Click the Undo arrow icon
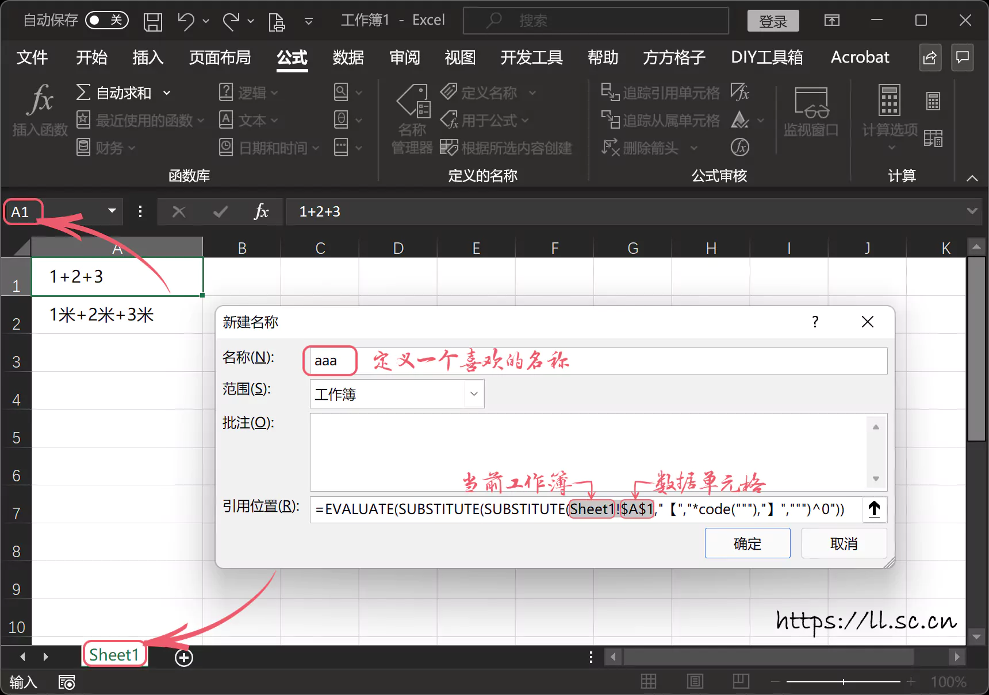The width and height of the screenshot is (989, 695). (185, 22)
